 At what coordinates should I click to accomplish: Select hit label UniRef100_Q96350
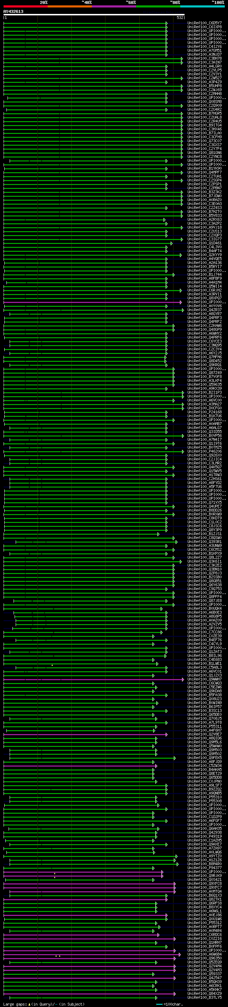pyautogui.click(x=204, y=958)
